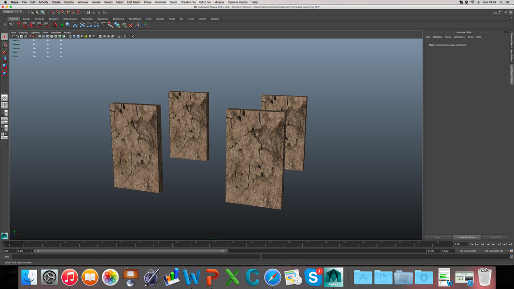Open Safari from the Dock

tap(273, 277)
